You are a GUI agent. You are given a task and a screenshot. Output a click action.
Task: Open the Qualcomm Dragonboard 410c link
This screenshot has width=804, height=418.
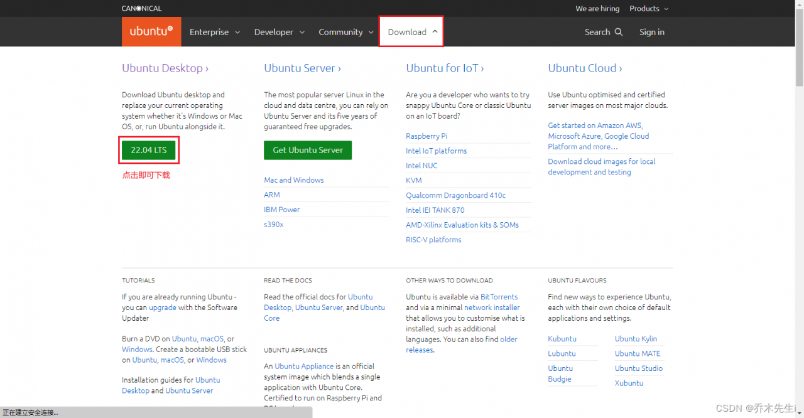456,195
